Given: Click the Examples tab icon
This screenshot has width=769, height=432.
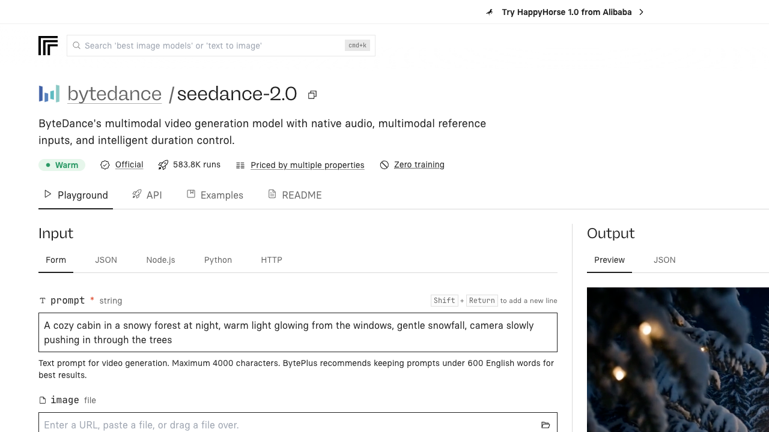Looking at the screenshot, I should point(191,194).
